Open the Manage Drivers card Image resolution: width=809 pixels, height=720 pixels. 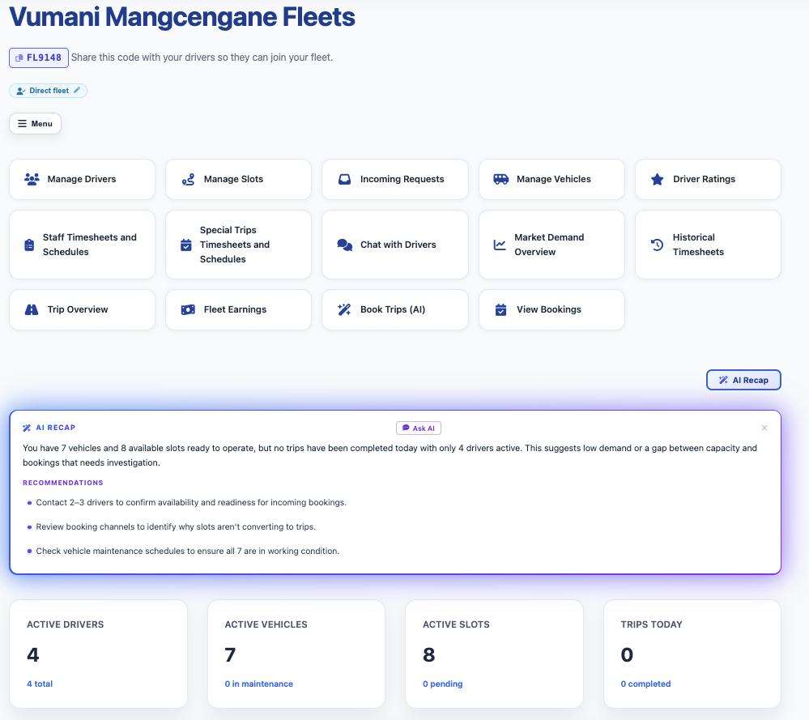pos(82,179)
